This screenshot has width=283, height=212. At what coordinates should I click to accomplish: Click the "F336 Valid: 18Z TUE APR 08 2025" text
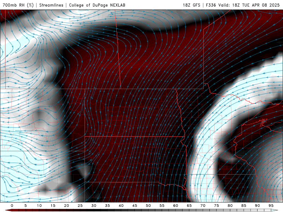[x=243, y=5]
